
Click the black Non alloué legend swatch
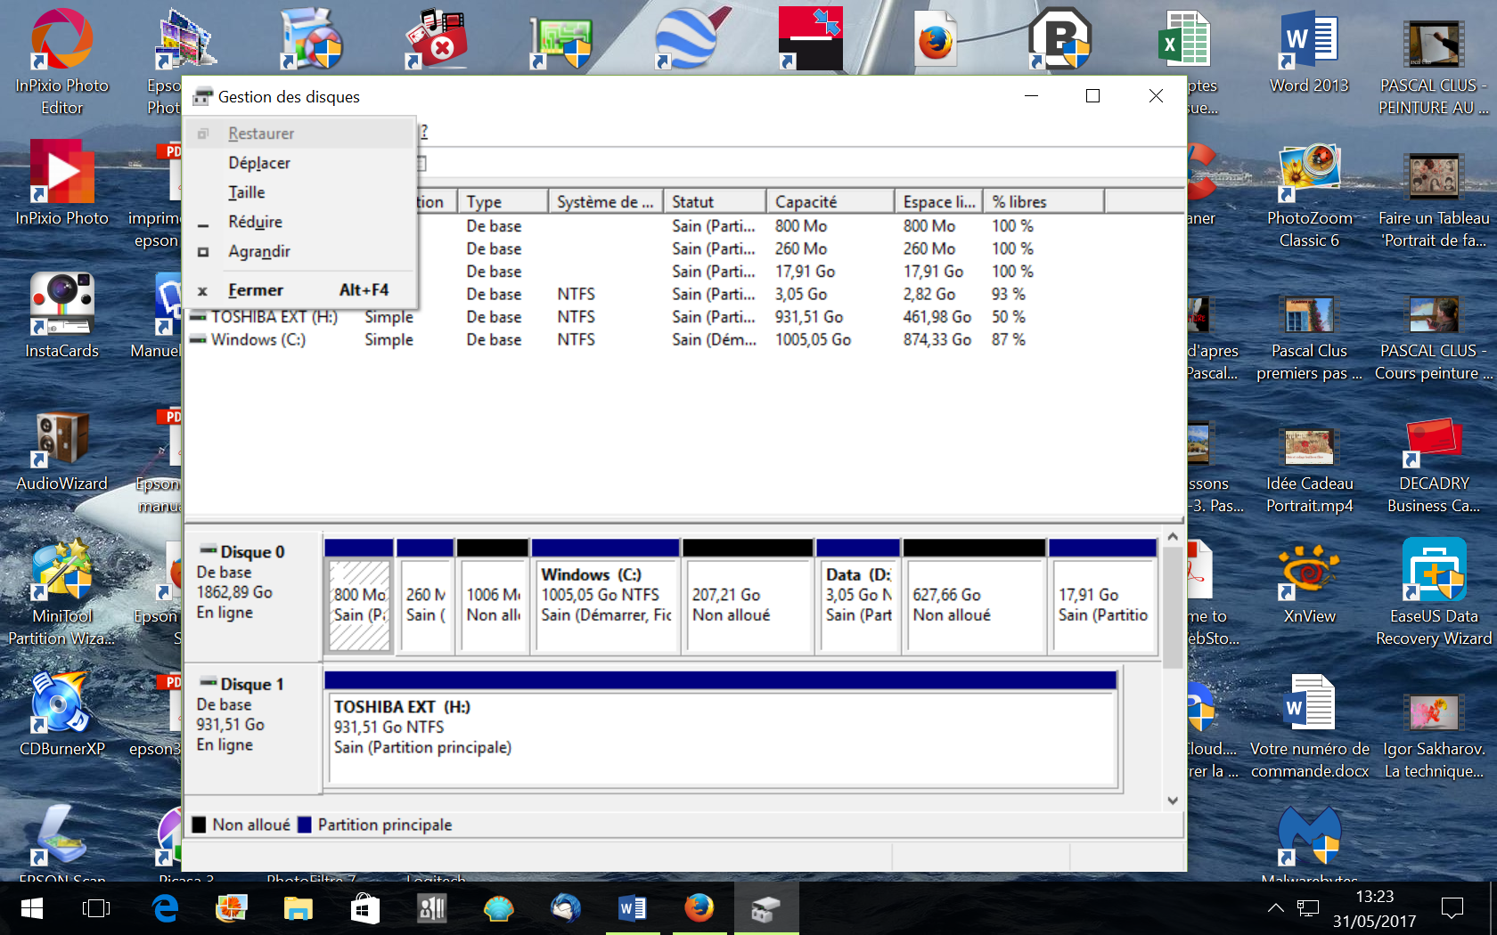[200, 825]
